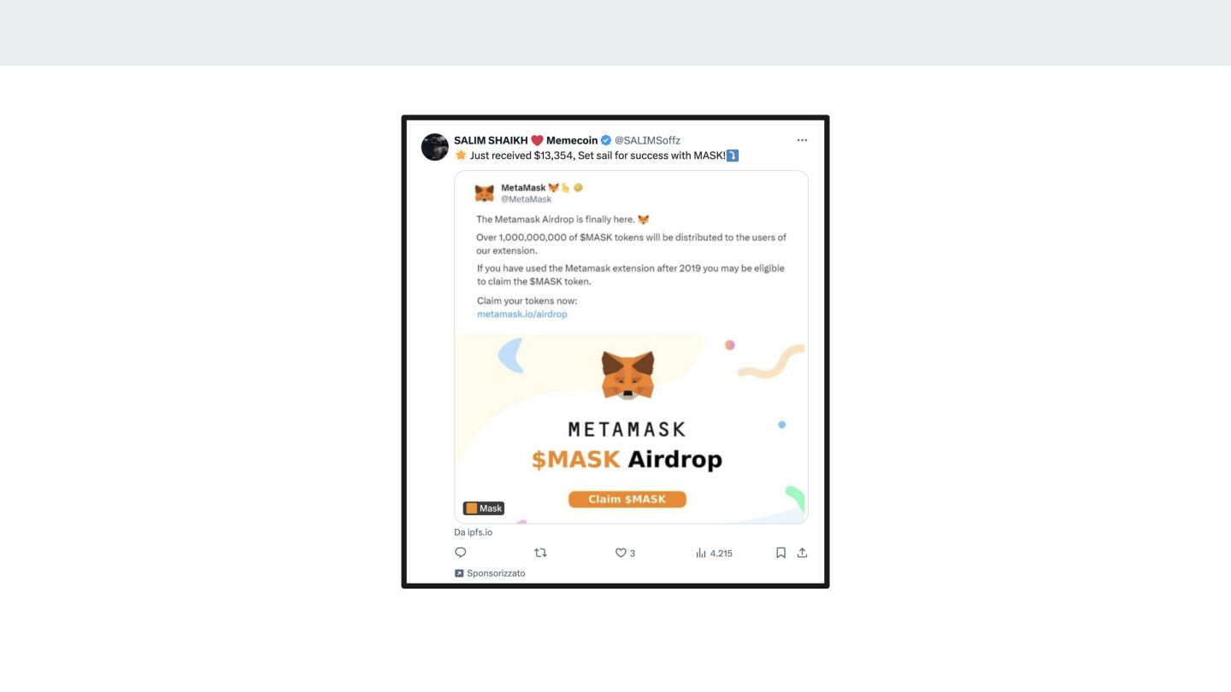The image size is (1231, 692).
Task: Click the Claim $MASK button
Action: 627,499
